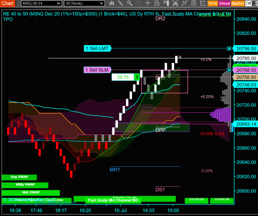Cancel the Sell LMT order via X
Screen dimensions: 258x216
click(x=229, y=48)
